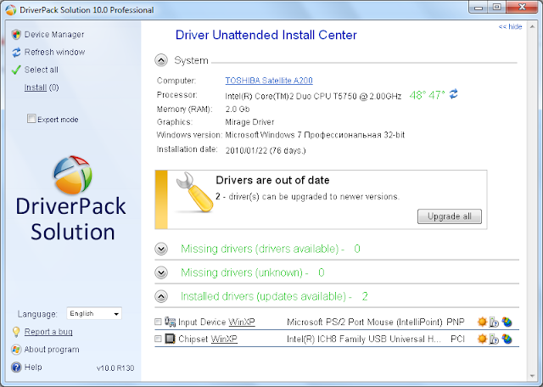Click the Report a bug link

click(48, 332)
